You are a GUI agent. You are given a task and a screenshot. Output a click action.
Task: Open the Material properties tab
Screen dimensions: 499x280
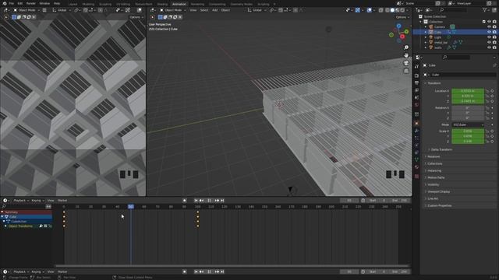point(416,167)
